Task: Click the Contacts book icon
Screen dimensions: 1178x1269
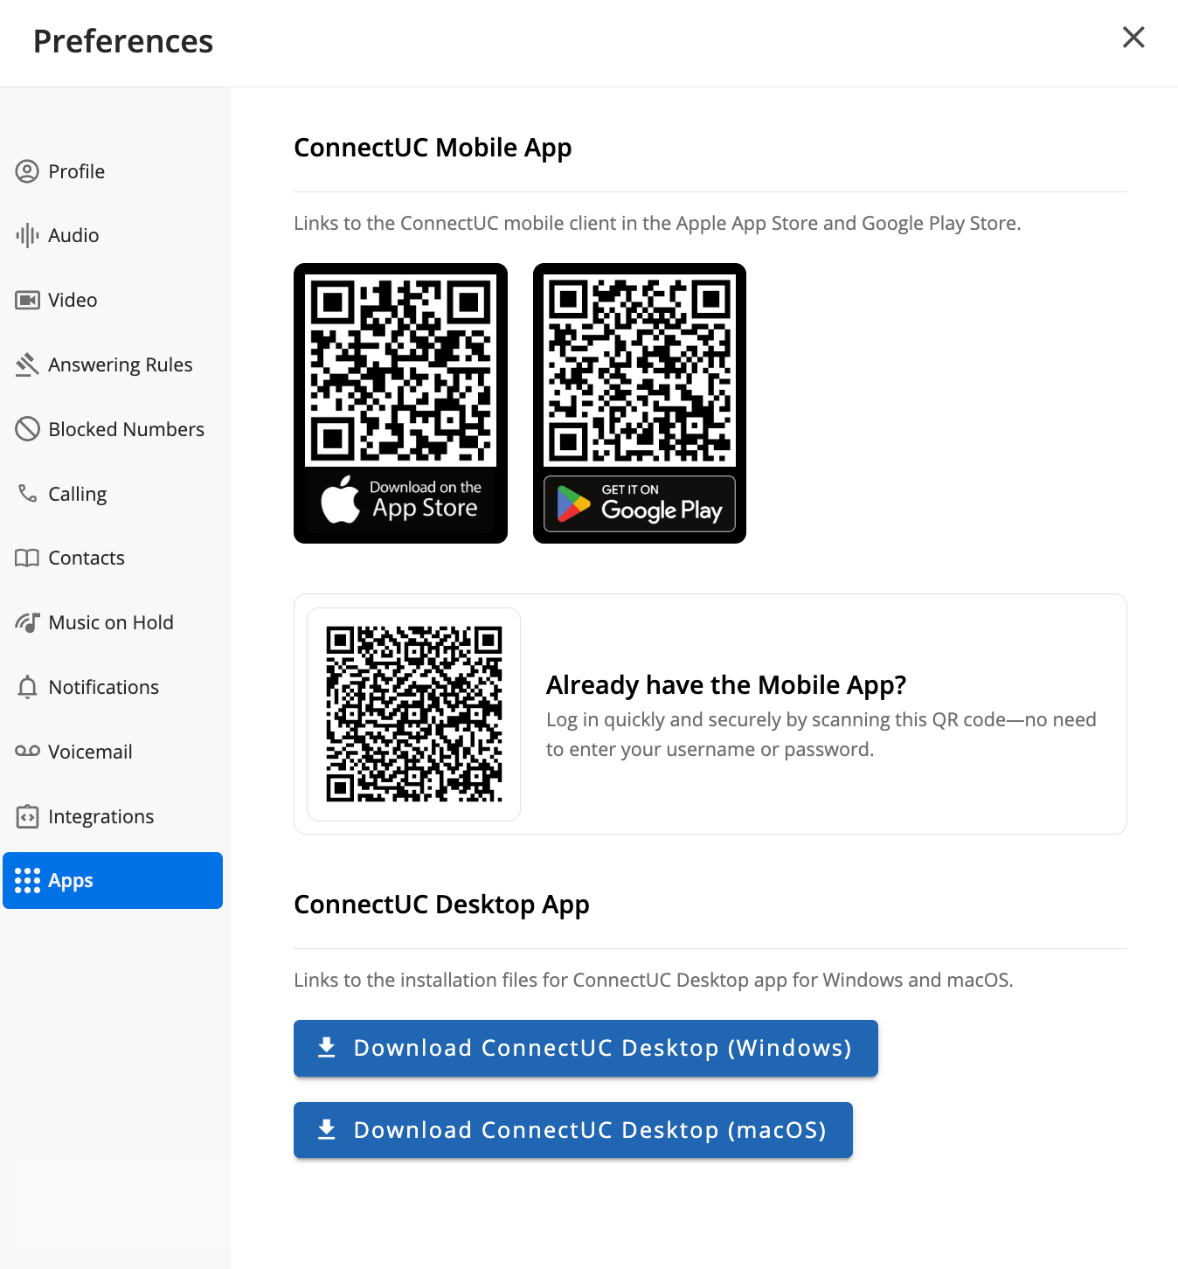Action: point(27,558)
